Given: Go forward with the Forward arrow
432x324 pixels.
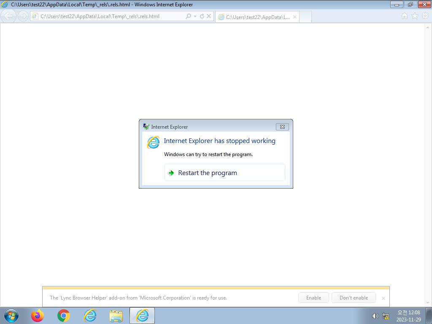Looking at the screenshot, I should point(23,16).
